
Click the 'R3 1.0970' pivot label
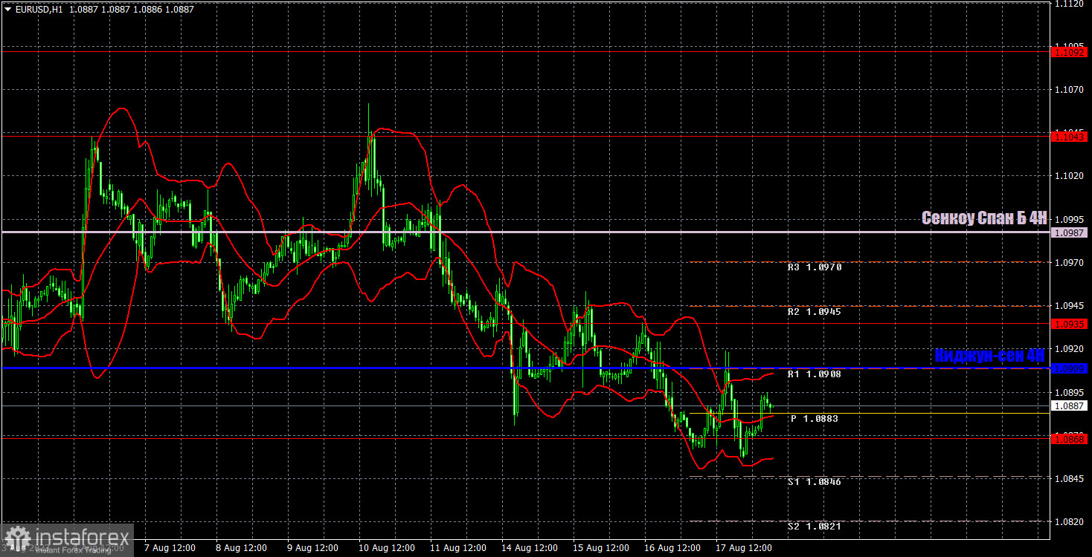click(x=815, y=267)
